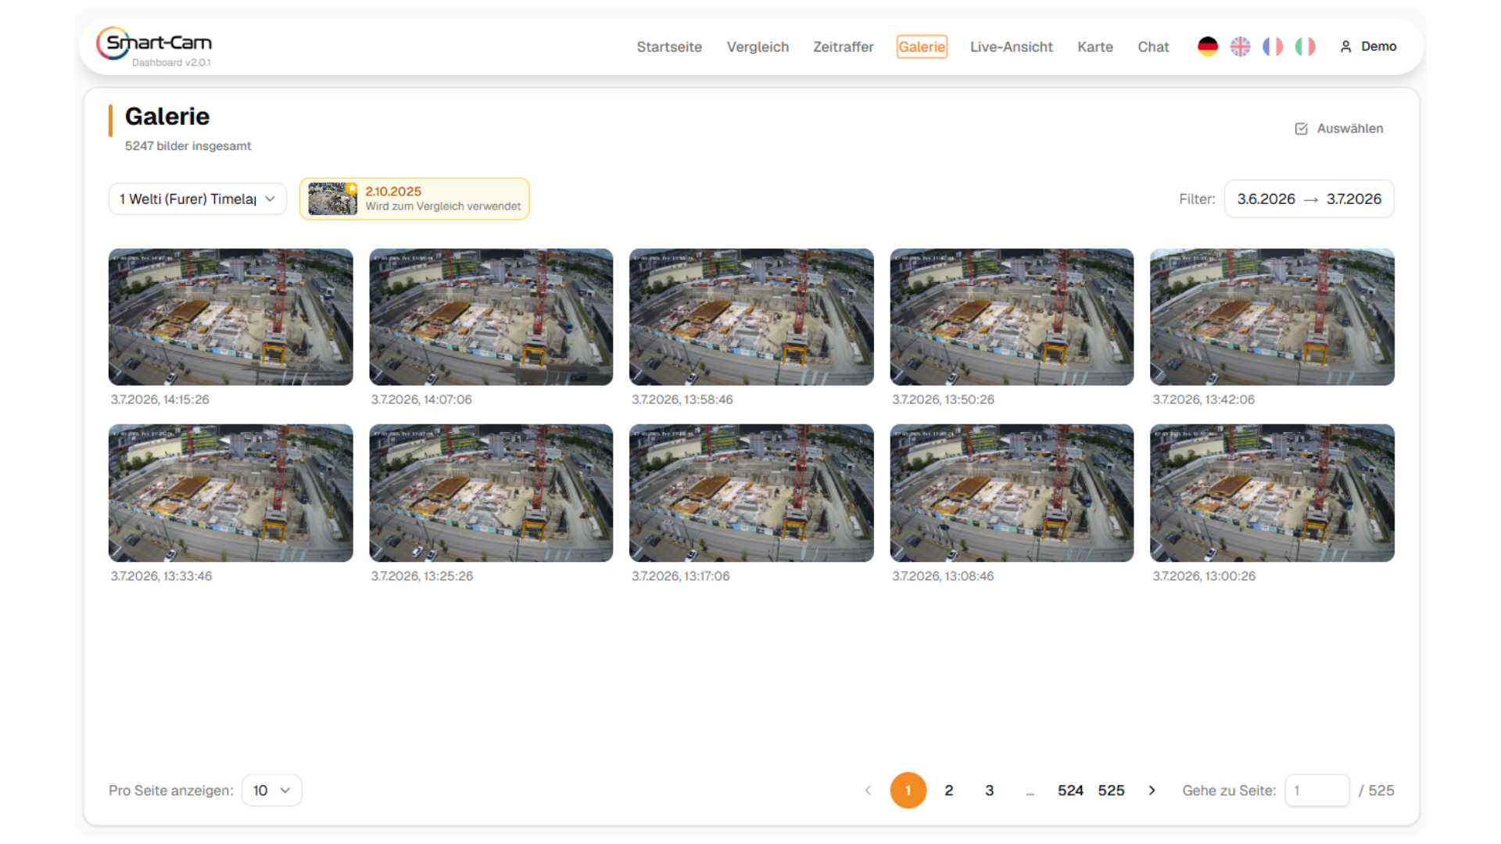Toggle Auswählen selection mode
Image resolution: width=1501 pixels, height=844 pixels.
(x=1339, y=129)
